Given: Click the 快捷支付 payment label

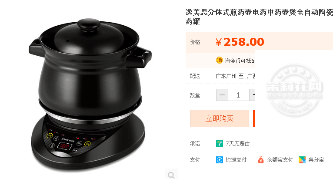Looking at the screenshot, I should [x=236, y=160].
